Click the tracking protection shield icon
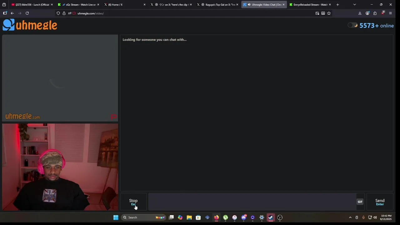This screenshot has height=225, width=400. pyautogui.click(x=58, y=13)
